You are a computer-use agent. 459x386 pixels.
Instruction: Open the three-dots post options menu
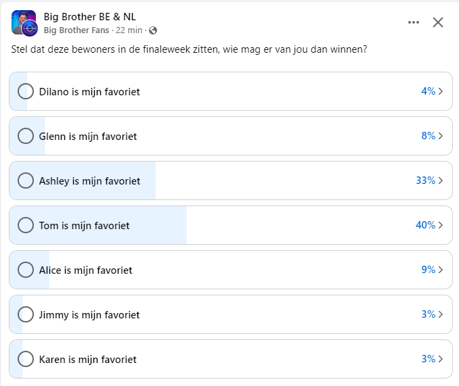[x=414, y=22]
